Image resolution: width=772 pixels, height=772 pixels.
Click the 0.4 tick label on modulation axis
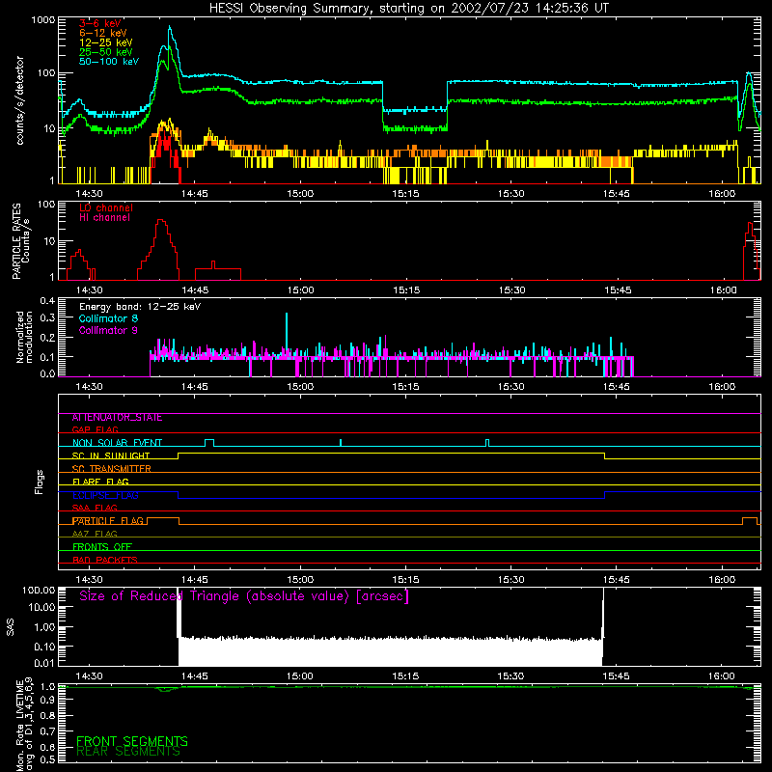(x=47, y=301)
